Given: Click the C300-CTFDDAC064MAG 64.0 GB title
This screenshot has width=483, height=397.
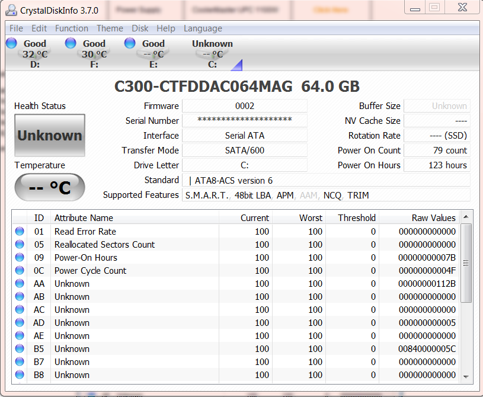Looking at the screenshot, I should (237, 87).
